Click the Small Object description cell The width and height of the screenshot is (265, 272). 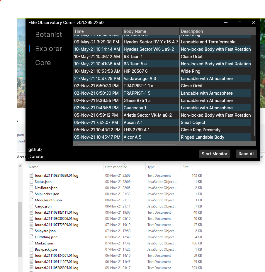215,123
